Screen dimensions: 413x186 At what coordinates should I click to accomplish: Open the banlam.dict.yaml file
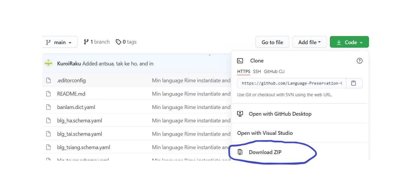point(76,107)
